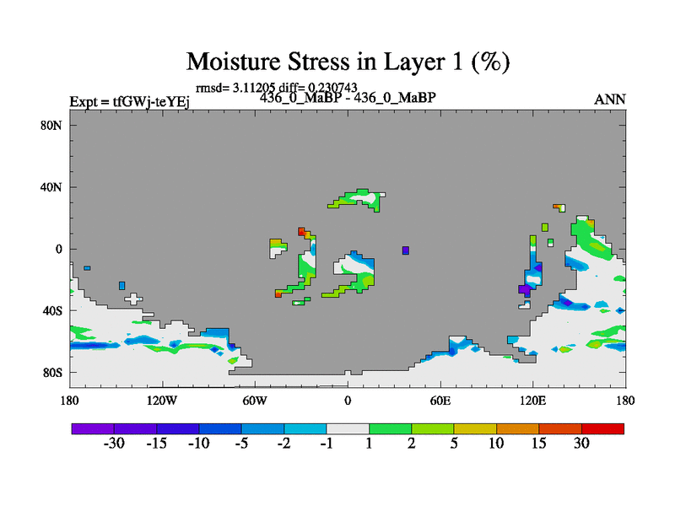Choose the orange swatch between 10 and 15
This screenshot has width=675, height=506.
(517, 428)
